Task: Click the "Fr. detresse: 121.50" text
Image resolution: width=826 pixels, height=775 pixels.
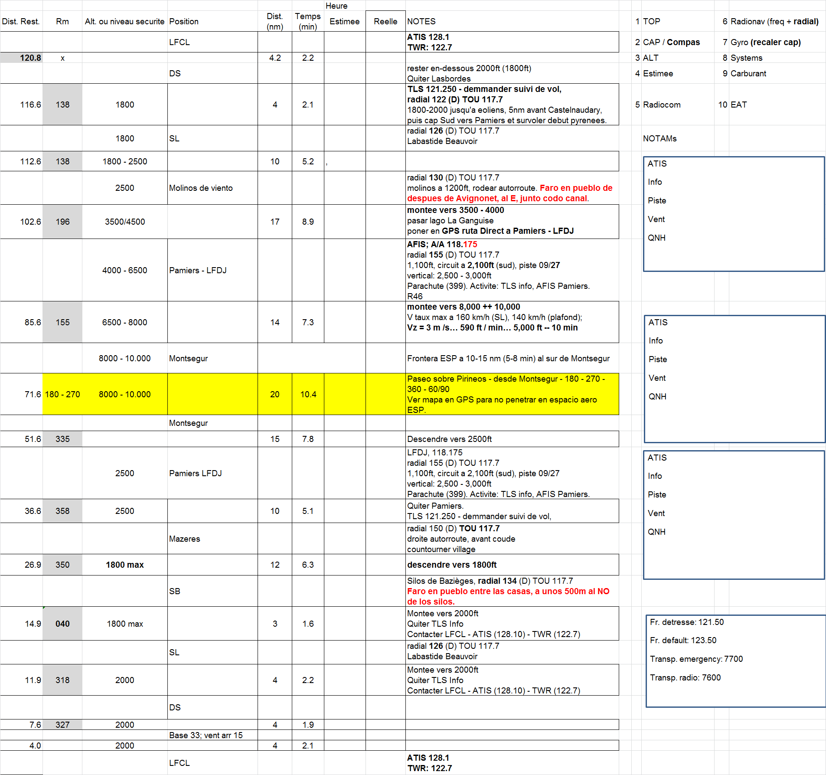Action: [x=686, y=622]
